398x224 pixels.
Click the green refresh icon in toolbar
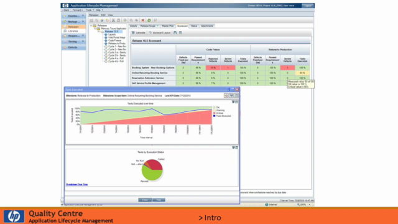click(149, 21)
